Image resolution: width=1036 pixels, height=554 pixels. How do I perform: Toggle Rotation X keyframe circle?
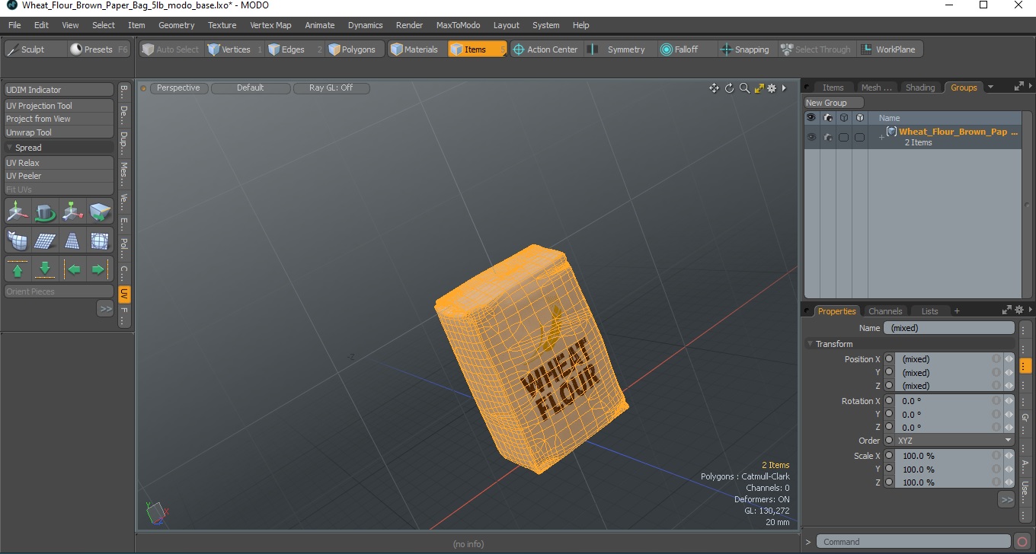tap(889, 401)
